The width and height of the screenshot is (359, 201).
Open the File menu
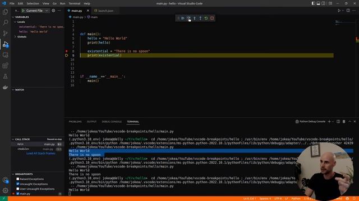click(12, 3)
